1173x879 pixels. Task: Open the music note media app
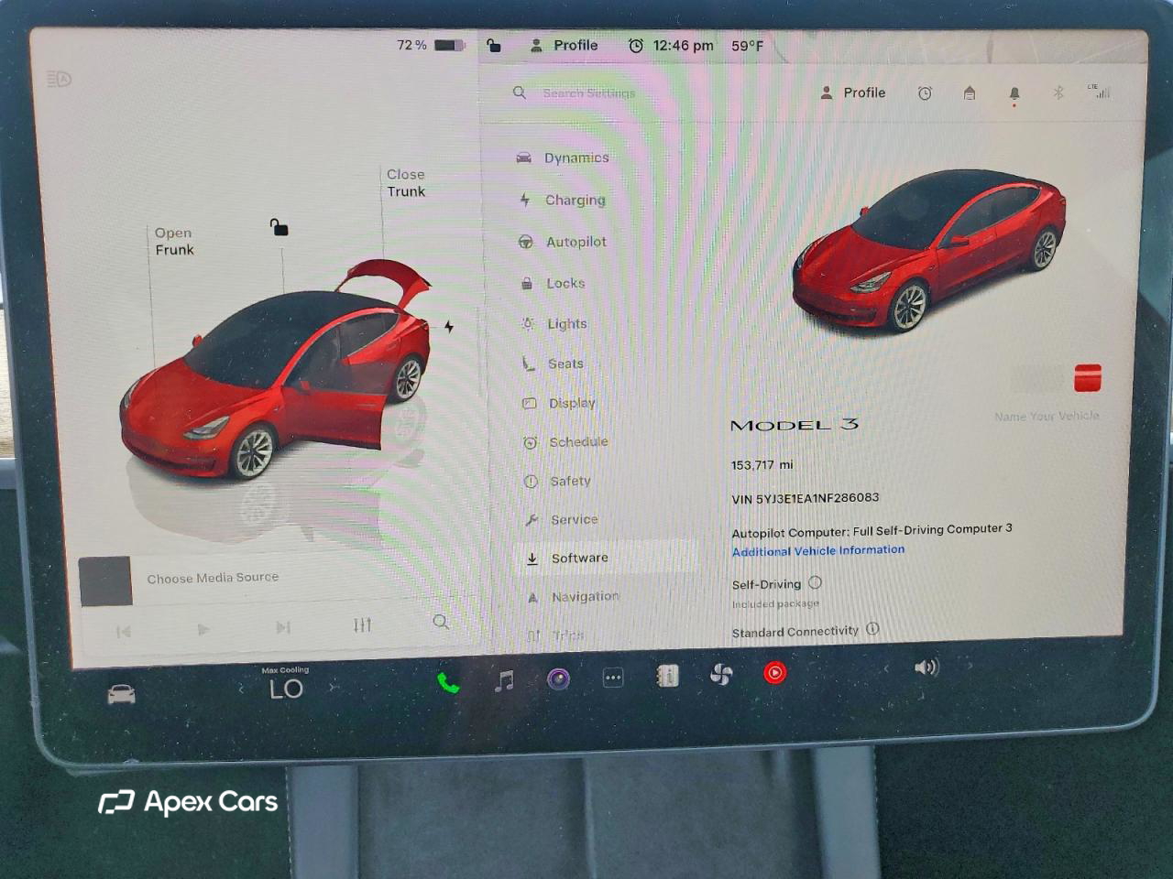pos(504,680)
